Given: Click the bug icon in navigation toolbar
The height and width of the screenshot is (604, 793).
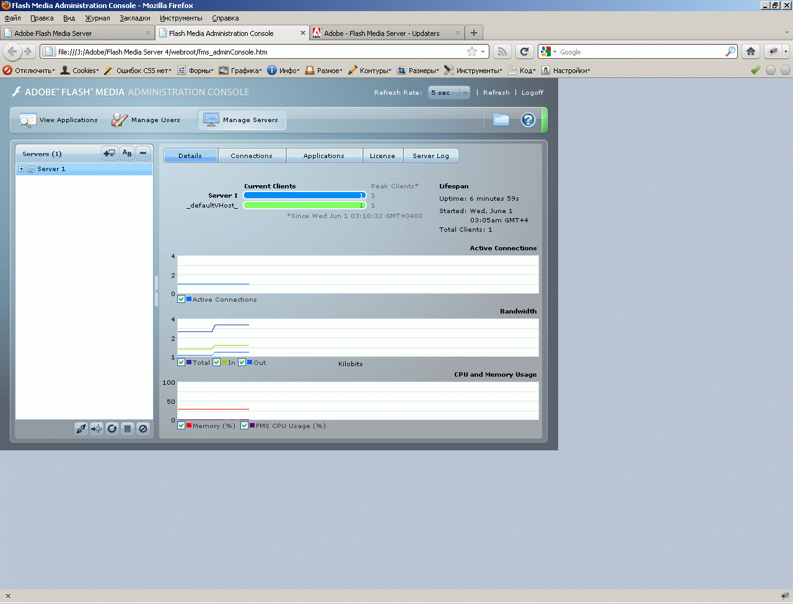Looking at the screenshot, I should click(773, 51).
